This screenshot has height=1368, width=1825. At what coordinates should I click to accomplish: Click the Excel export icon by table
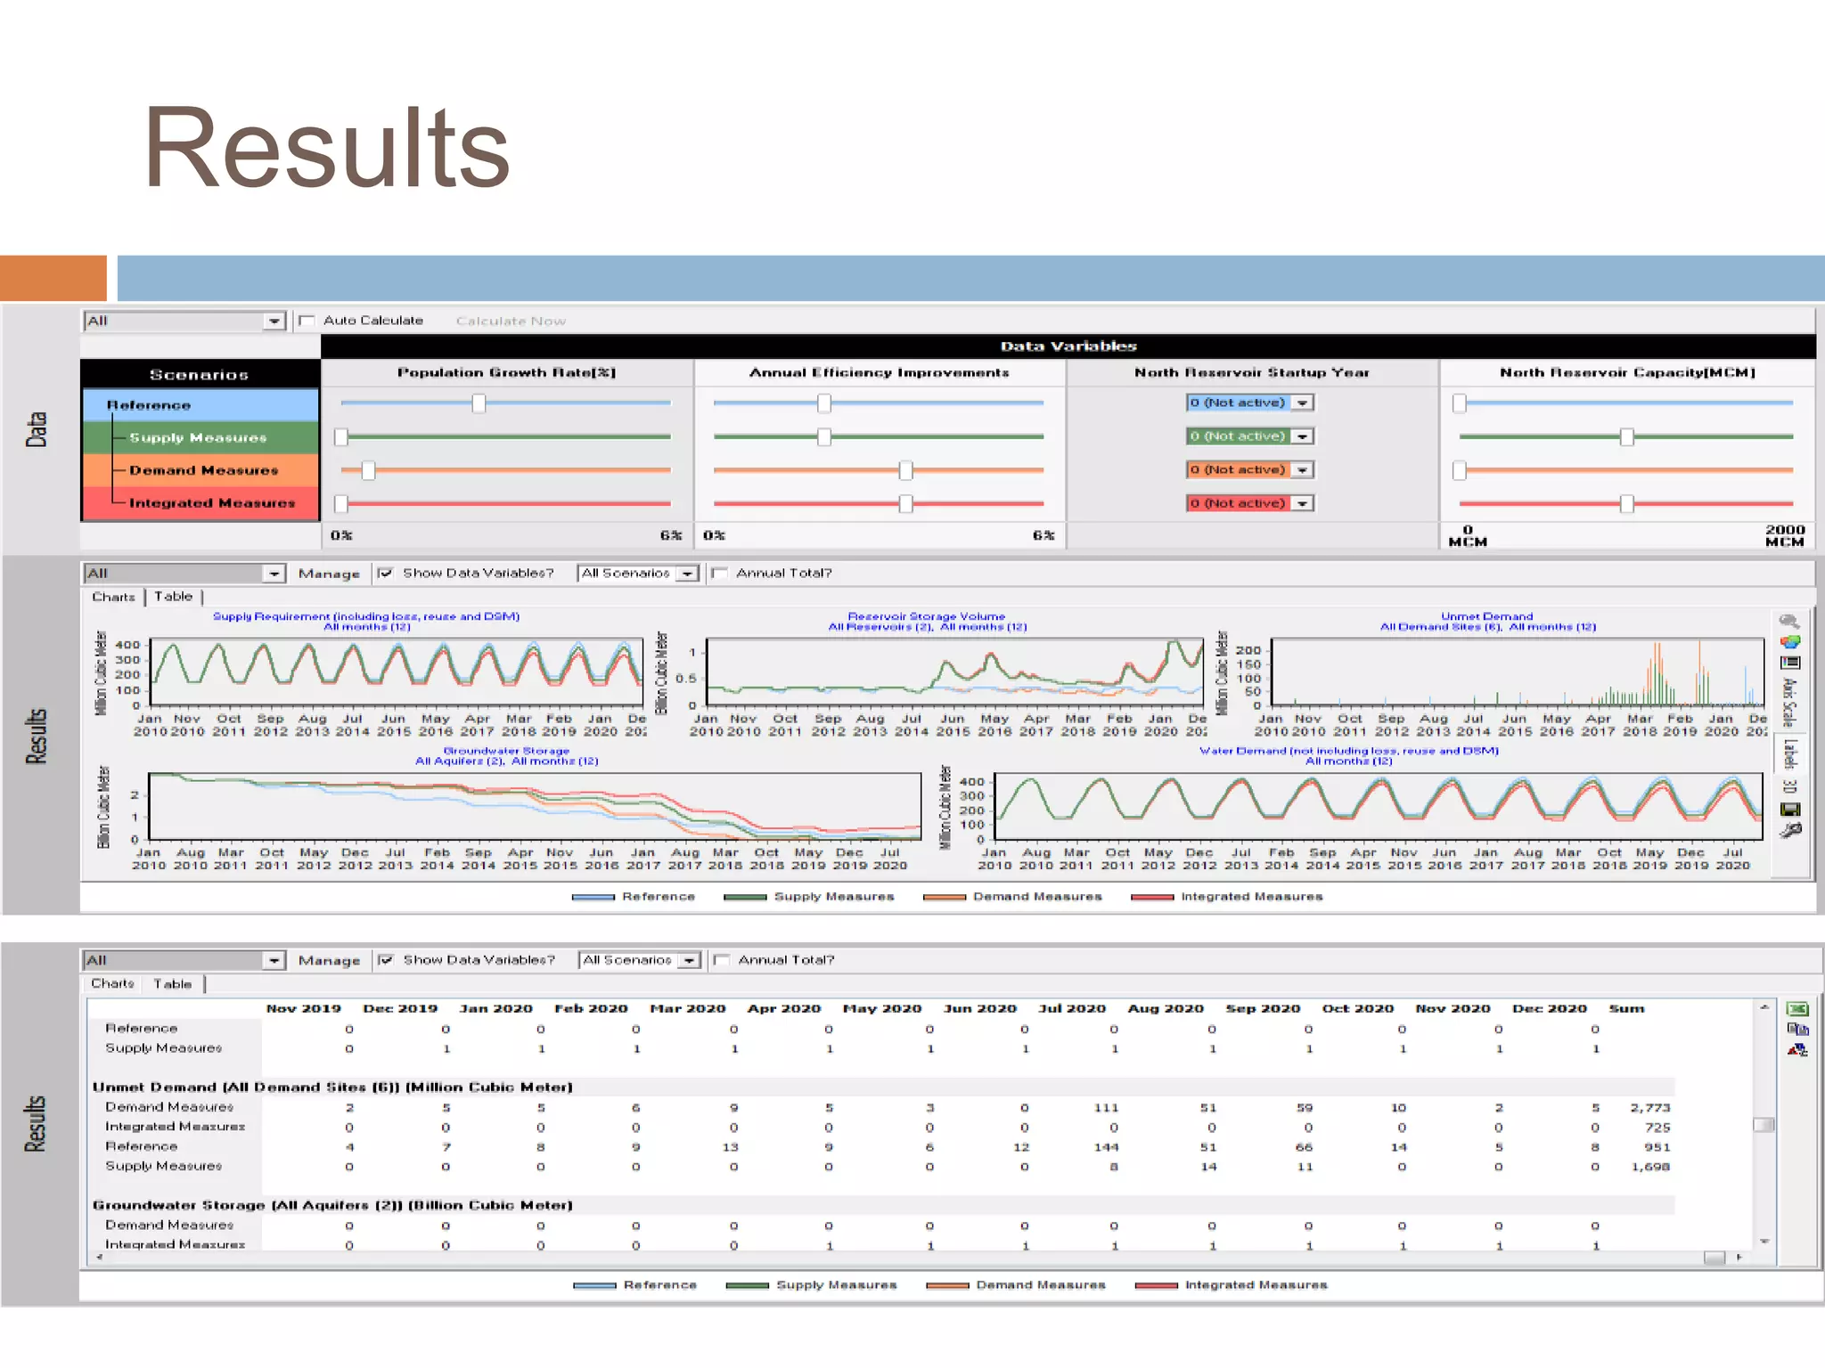1797,1009
